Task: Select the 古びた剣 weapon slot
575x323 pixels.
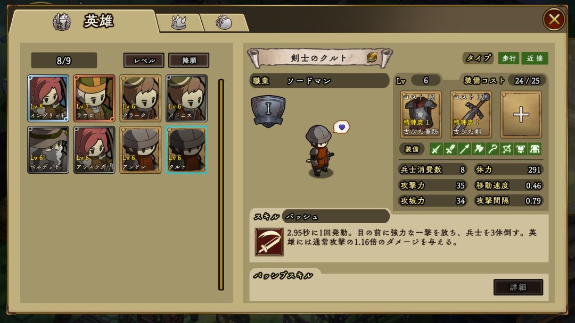Action: (x=471, y=115)
